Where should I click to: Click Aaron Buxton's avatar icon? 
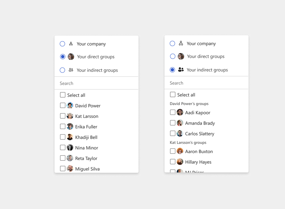point(180,151)
